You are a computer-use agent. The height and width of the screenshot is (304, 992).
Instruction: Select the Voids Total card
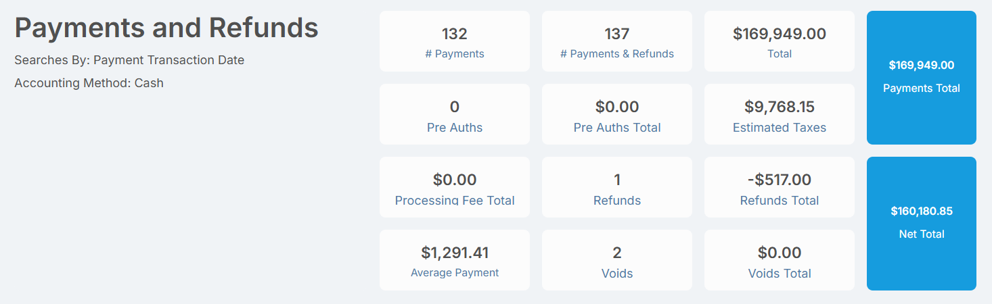click(x=780, y=260)
